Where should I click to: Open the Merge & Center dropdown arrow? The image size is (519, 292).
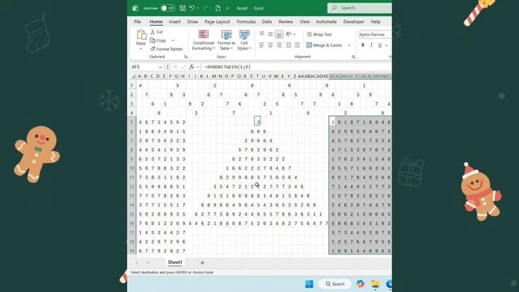pos(349,45)
